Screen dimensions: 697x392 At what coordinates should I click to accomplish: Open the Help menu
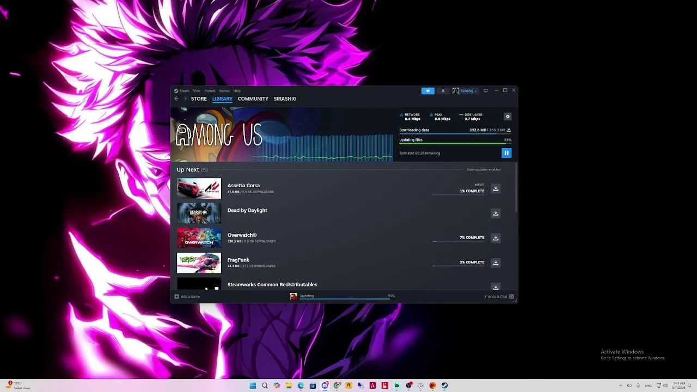[x=237, y=91]
